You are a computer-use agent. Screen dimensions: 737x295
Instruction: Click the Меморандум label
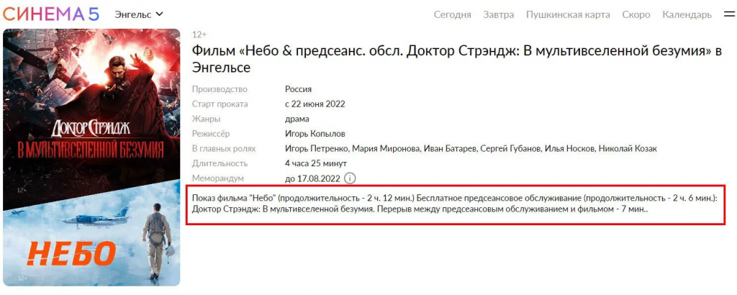point(217,178)
